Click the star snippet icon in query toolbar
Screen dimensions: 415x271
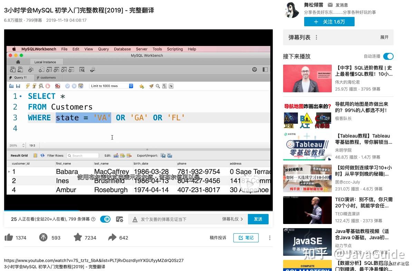141,86
